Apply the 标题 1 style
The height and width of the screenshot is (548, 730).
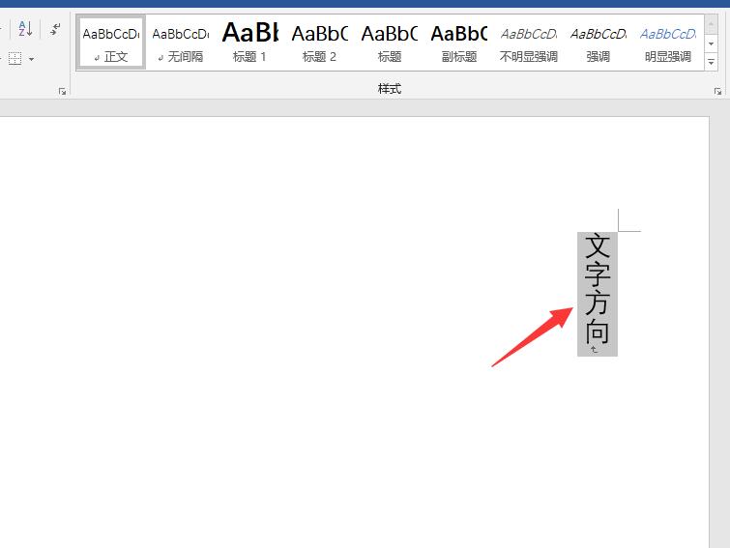[250, 43]
